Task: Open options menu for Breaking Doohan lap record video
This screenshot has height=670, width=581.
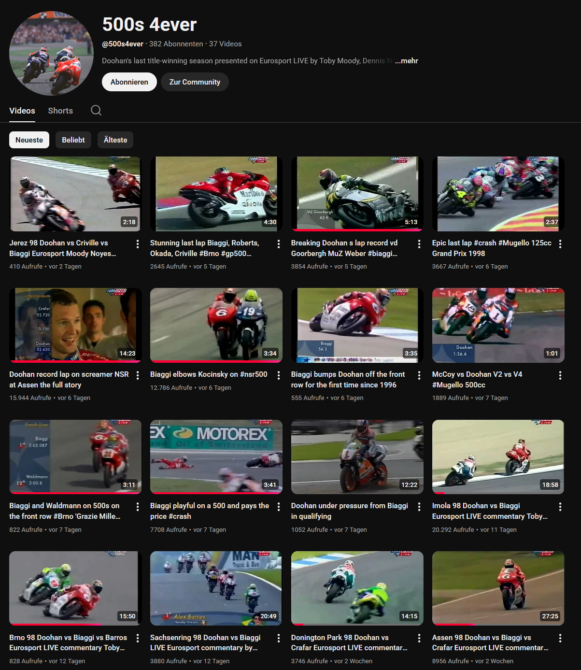Action: coord(419,244)
